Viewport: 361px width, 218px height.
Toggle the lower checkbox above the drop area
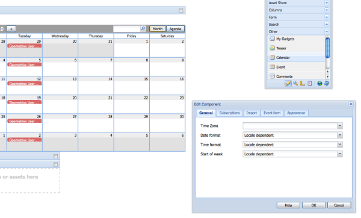point(56,164)
